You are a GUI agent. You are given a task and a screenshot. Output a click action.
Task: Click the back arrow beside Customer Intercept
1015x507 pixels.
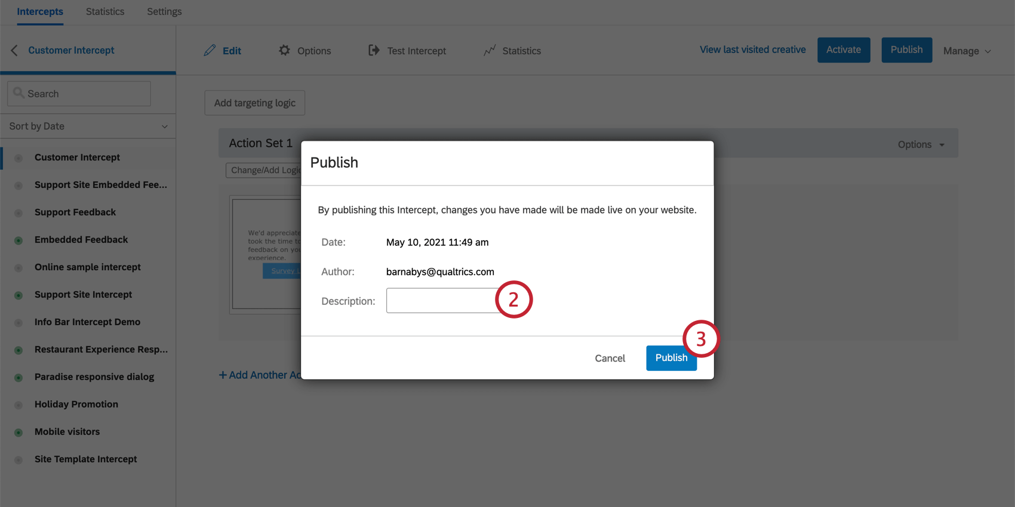point(13,50)
